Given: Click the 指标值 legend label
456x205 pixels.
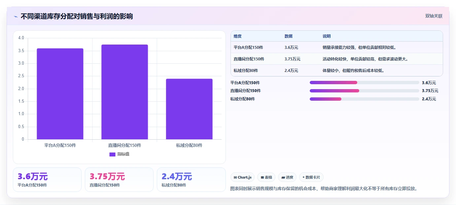Looking at the screenshot, I should (123, 154).
